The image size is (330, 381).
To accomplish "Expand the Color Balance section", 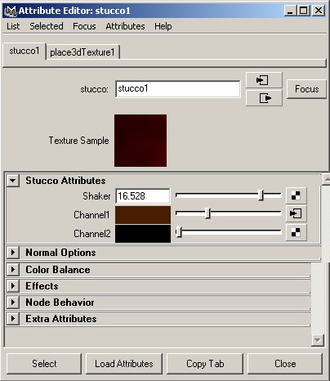I will [x=13, y=270].
